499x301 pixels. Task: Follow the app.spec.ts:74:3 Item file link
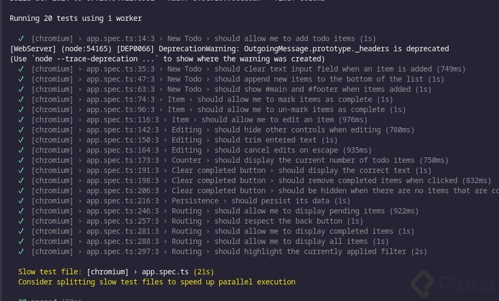pos(123,99)
